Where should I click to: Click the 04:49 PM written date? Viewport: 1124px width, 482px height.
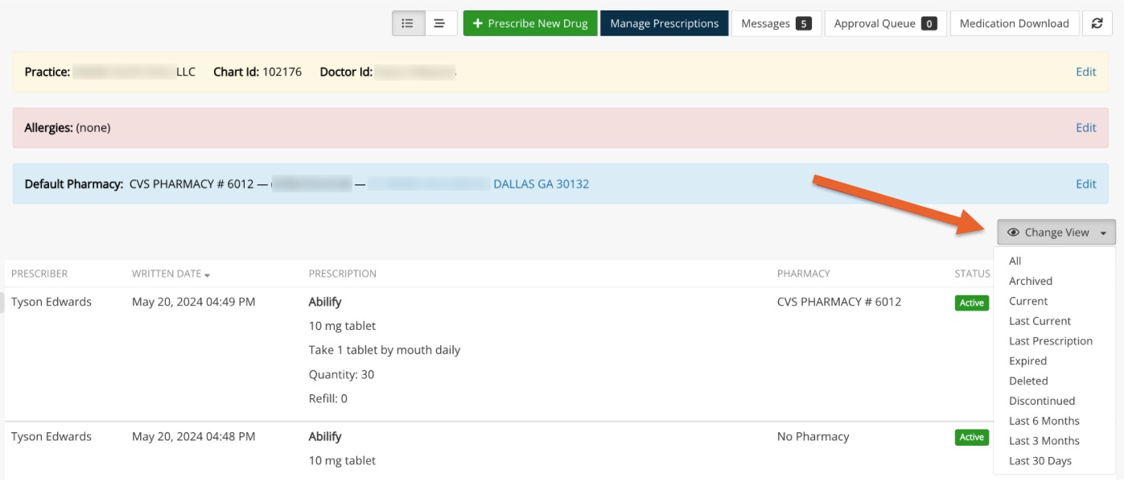(x=194, y=302)
